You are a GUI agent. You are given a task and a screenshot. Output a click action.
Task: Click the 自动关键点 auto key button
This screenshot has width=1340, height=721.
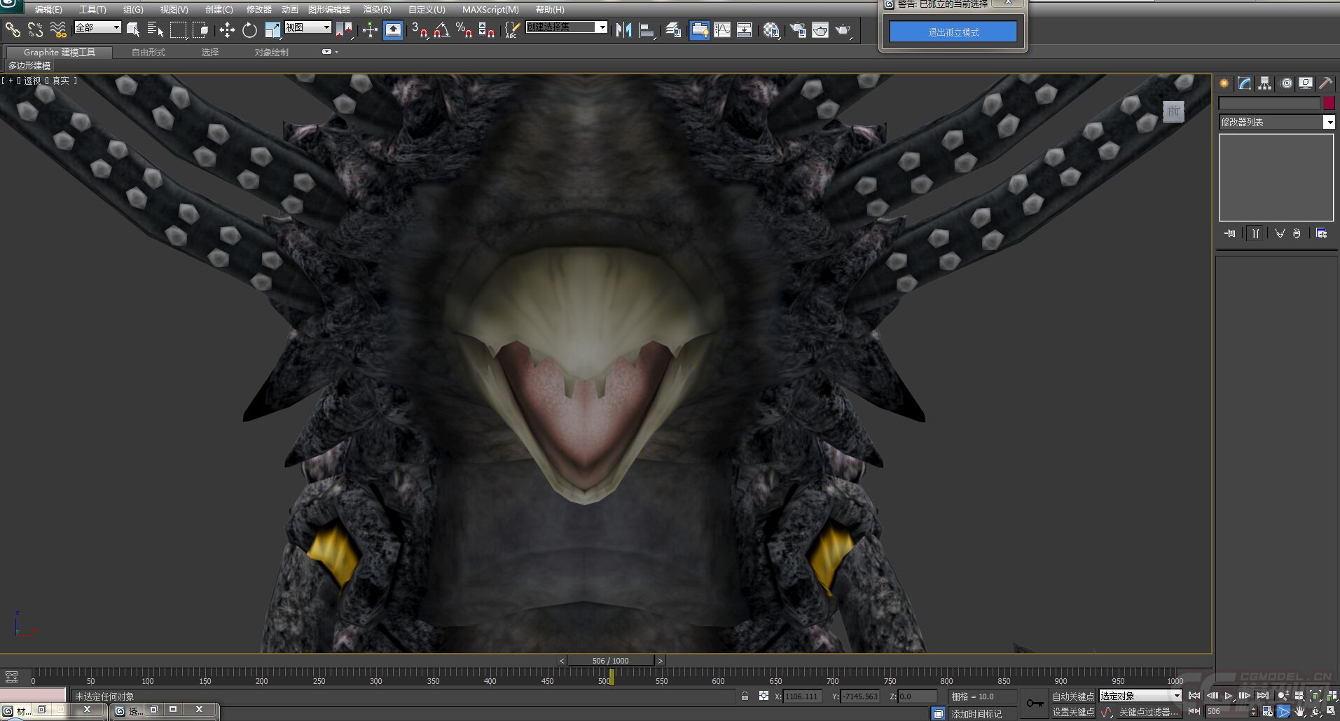(x=1073, y=696)
